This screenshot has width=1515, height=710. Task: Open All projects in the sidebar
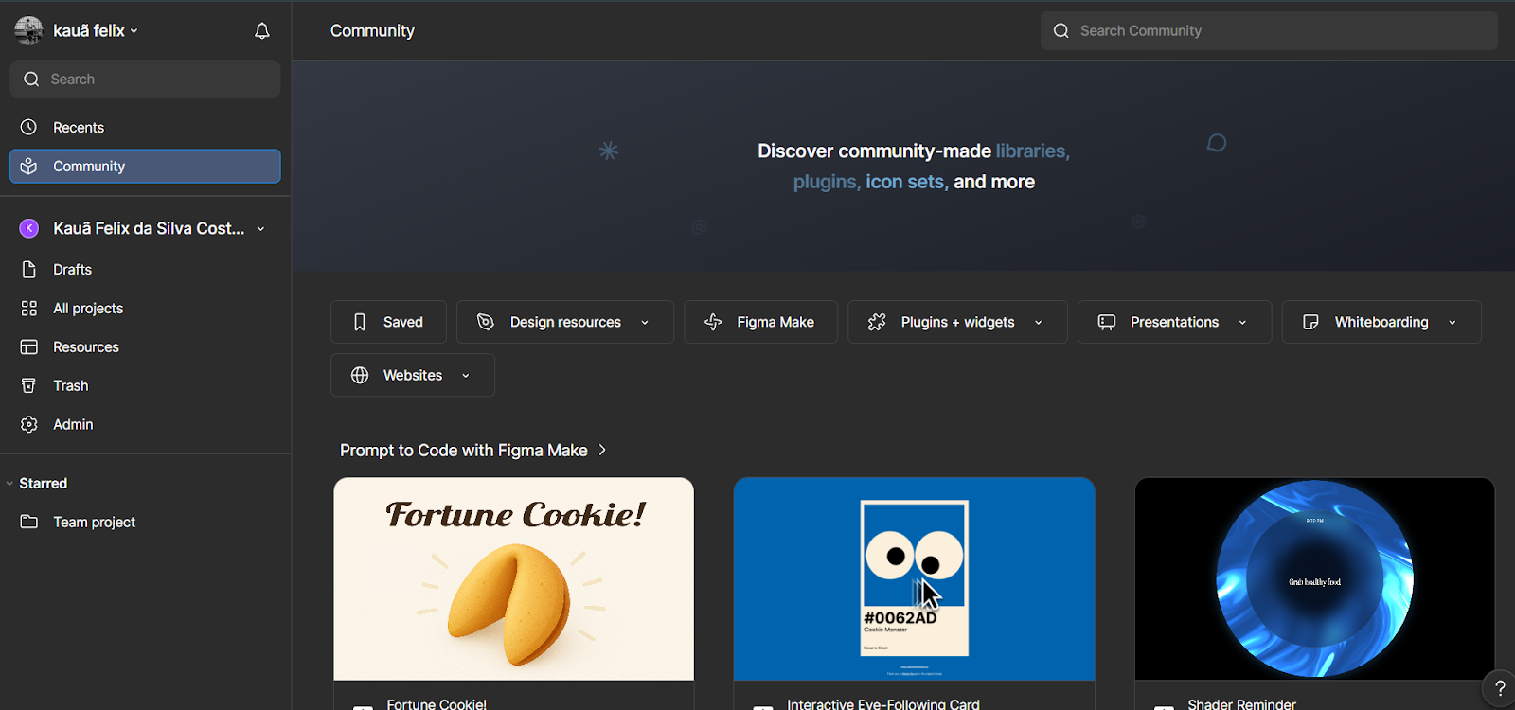click(145, 309)
